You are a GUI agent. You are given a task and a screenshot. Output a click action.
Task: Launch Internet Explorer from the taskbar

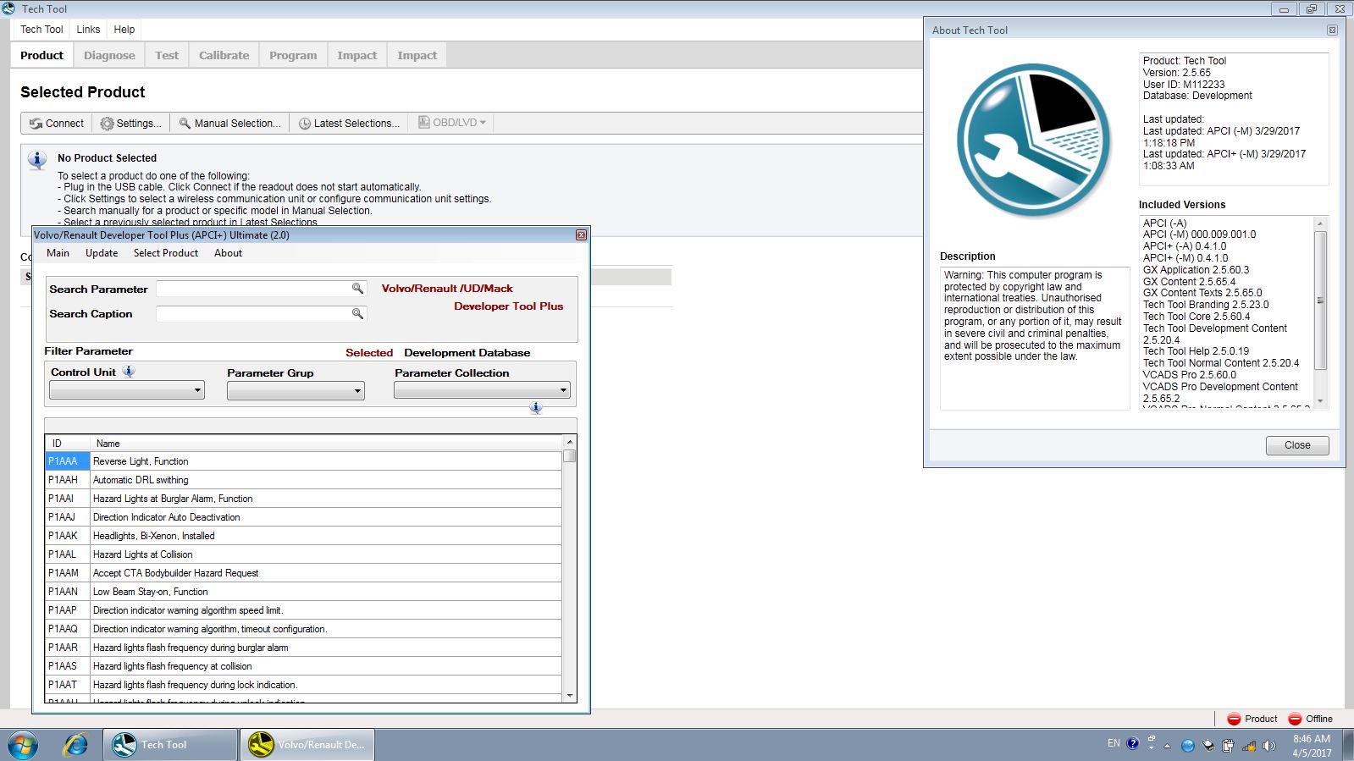pyautogui.click(x=76, y=745)
